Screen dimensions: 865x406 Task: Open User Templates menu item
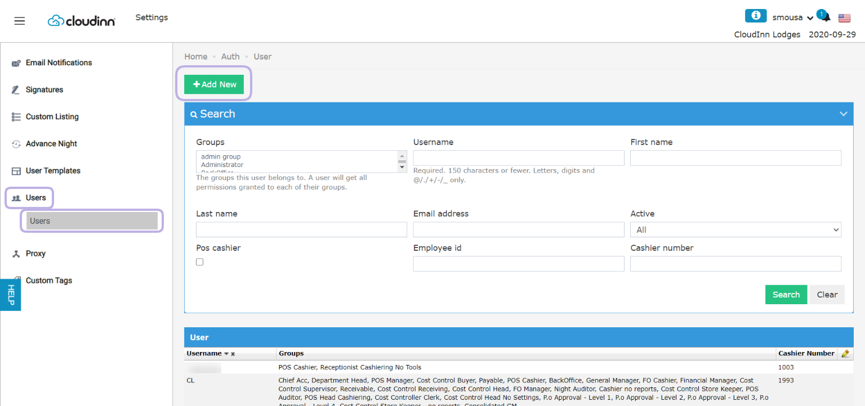point(53,170)
